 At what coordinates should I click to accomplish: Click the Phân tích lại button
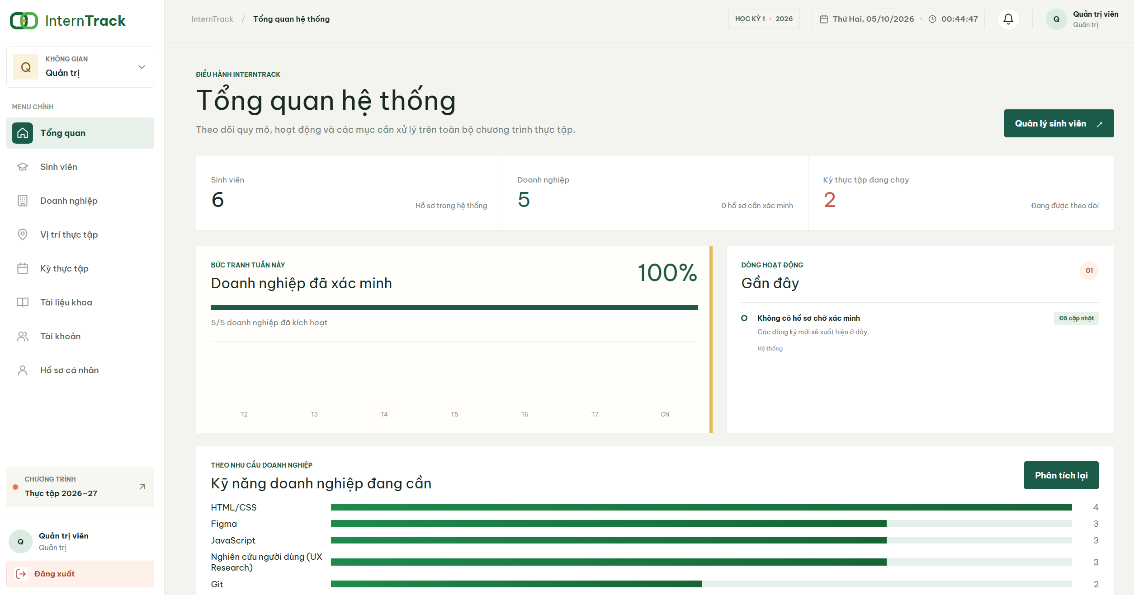tap(1061, 475)
